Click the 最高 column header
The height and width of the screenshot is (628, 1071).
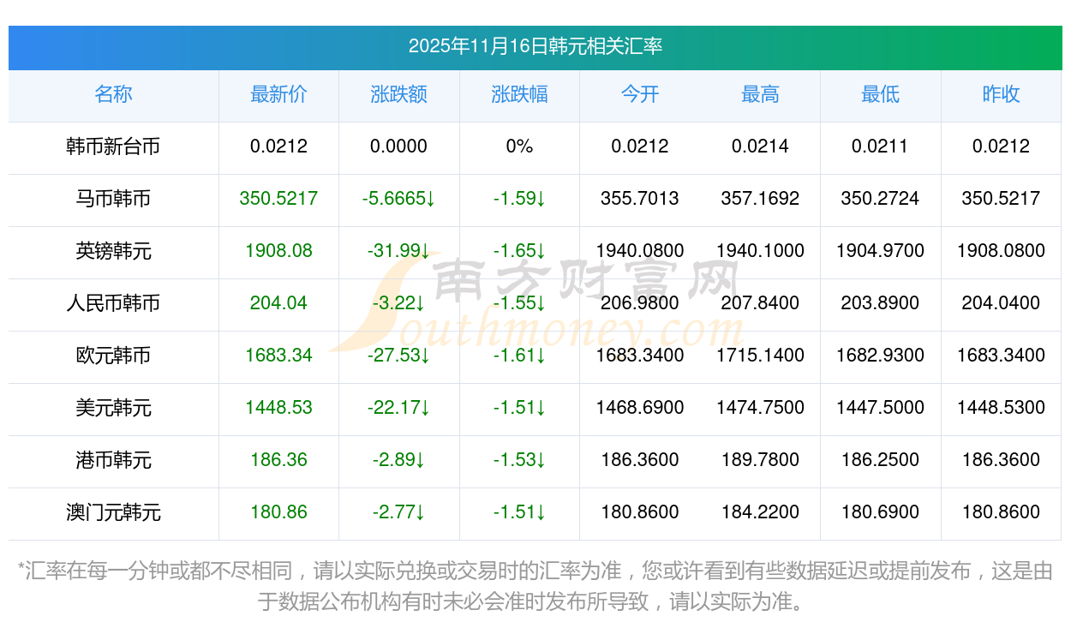(760, 94)
